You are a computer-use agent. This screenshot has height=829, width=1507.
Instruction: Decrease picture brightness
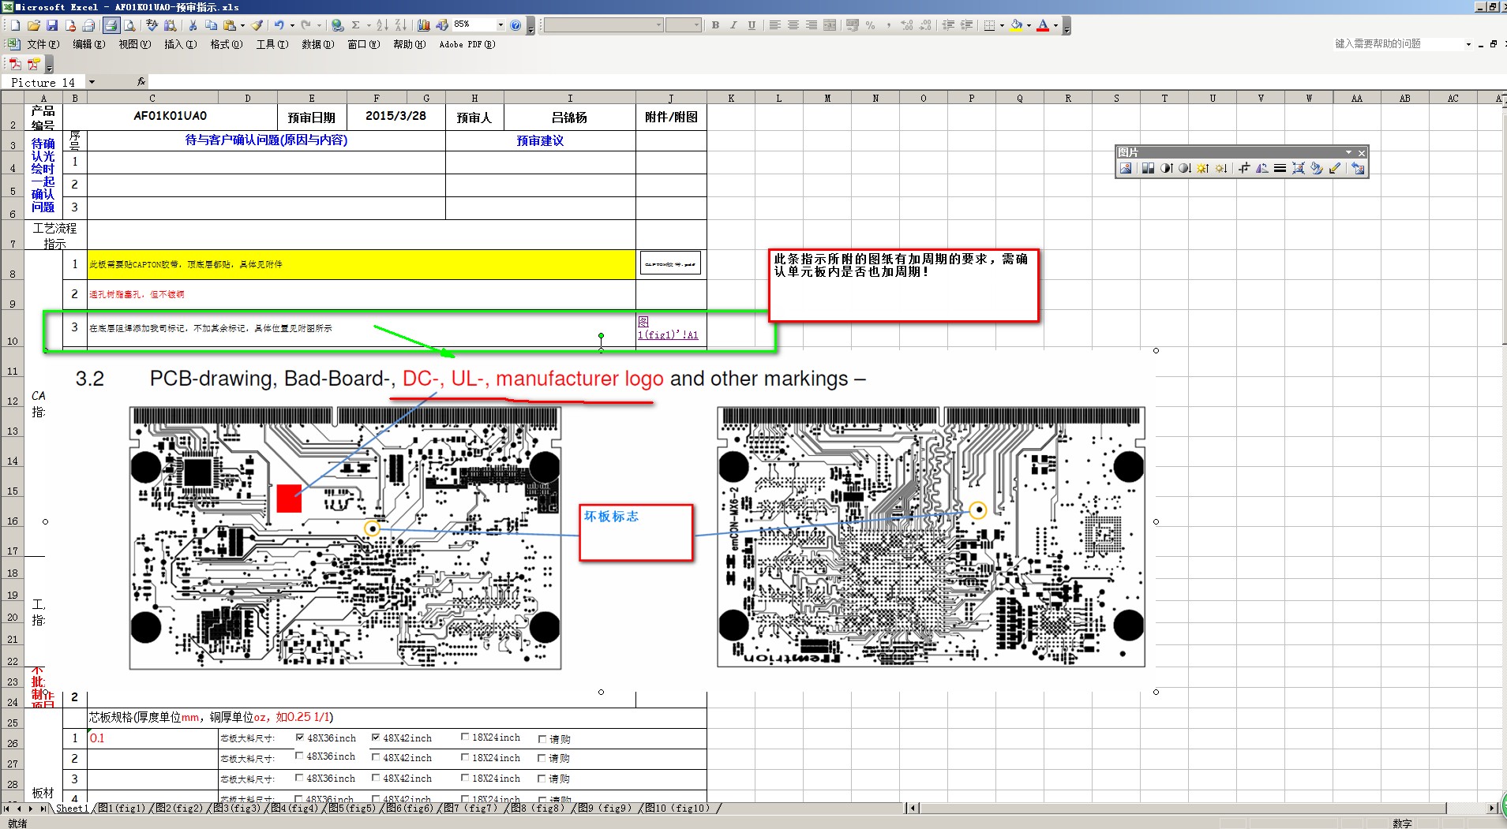[1221, 168]
